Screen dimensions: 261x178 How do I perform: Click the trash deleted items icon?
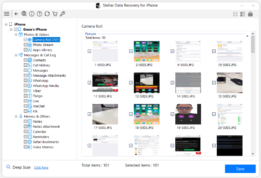click(250, 14)
